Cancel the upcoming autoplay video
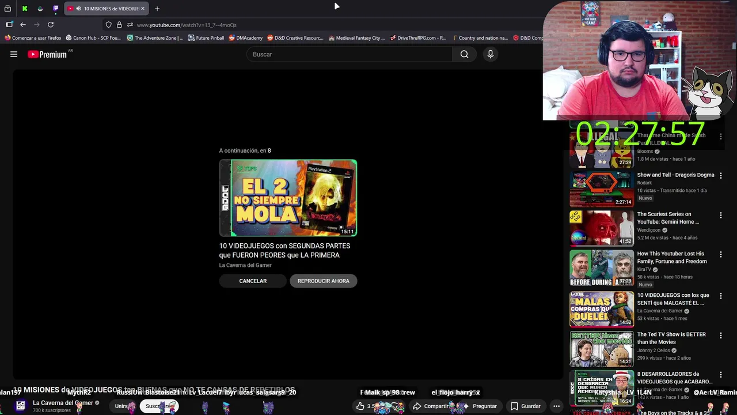The image size is (737, 415). click(x=253, y=281)
